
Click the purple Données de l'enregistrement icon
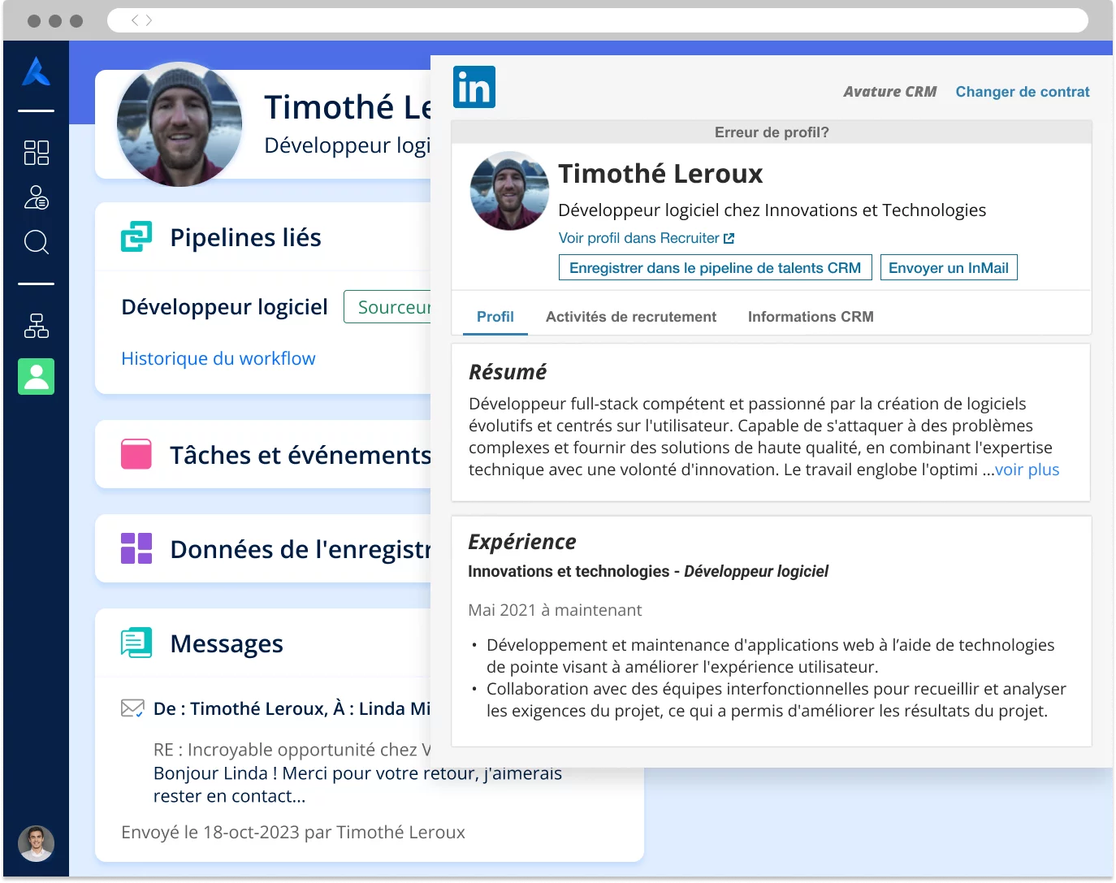(136, 548)
